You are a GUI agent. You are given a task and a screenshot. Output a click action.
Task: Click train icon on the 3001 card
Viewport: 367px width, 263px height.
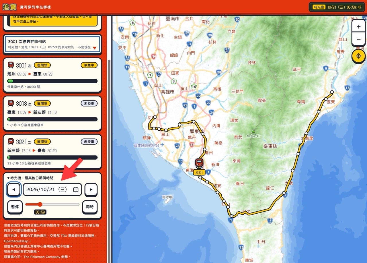tap(11, 65)
